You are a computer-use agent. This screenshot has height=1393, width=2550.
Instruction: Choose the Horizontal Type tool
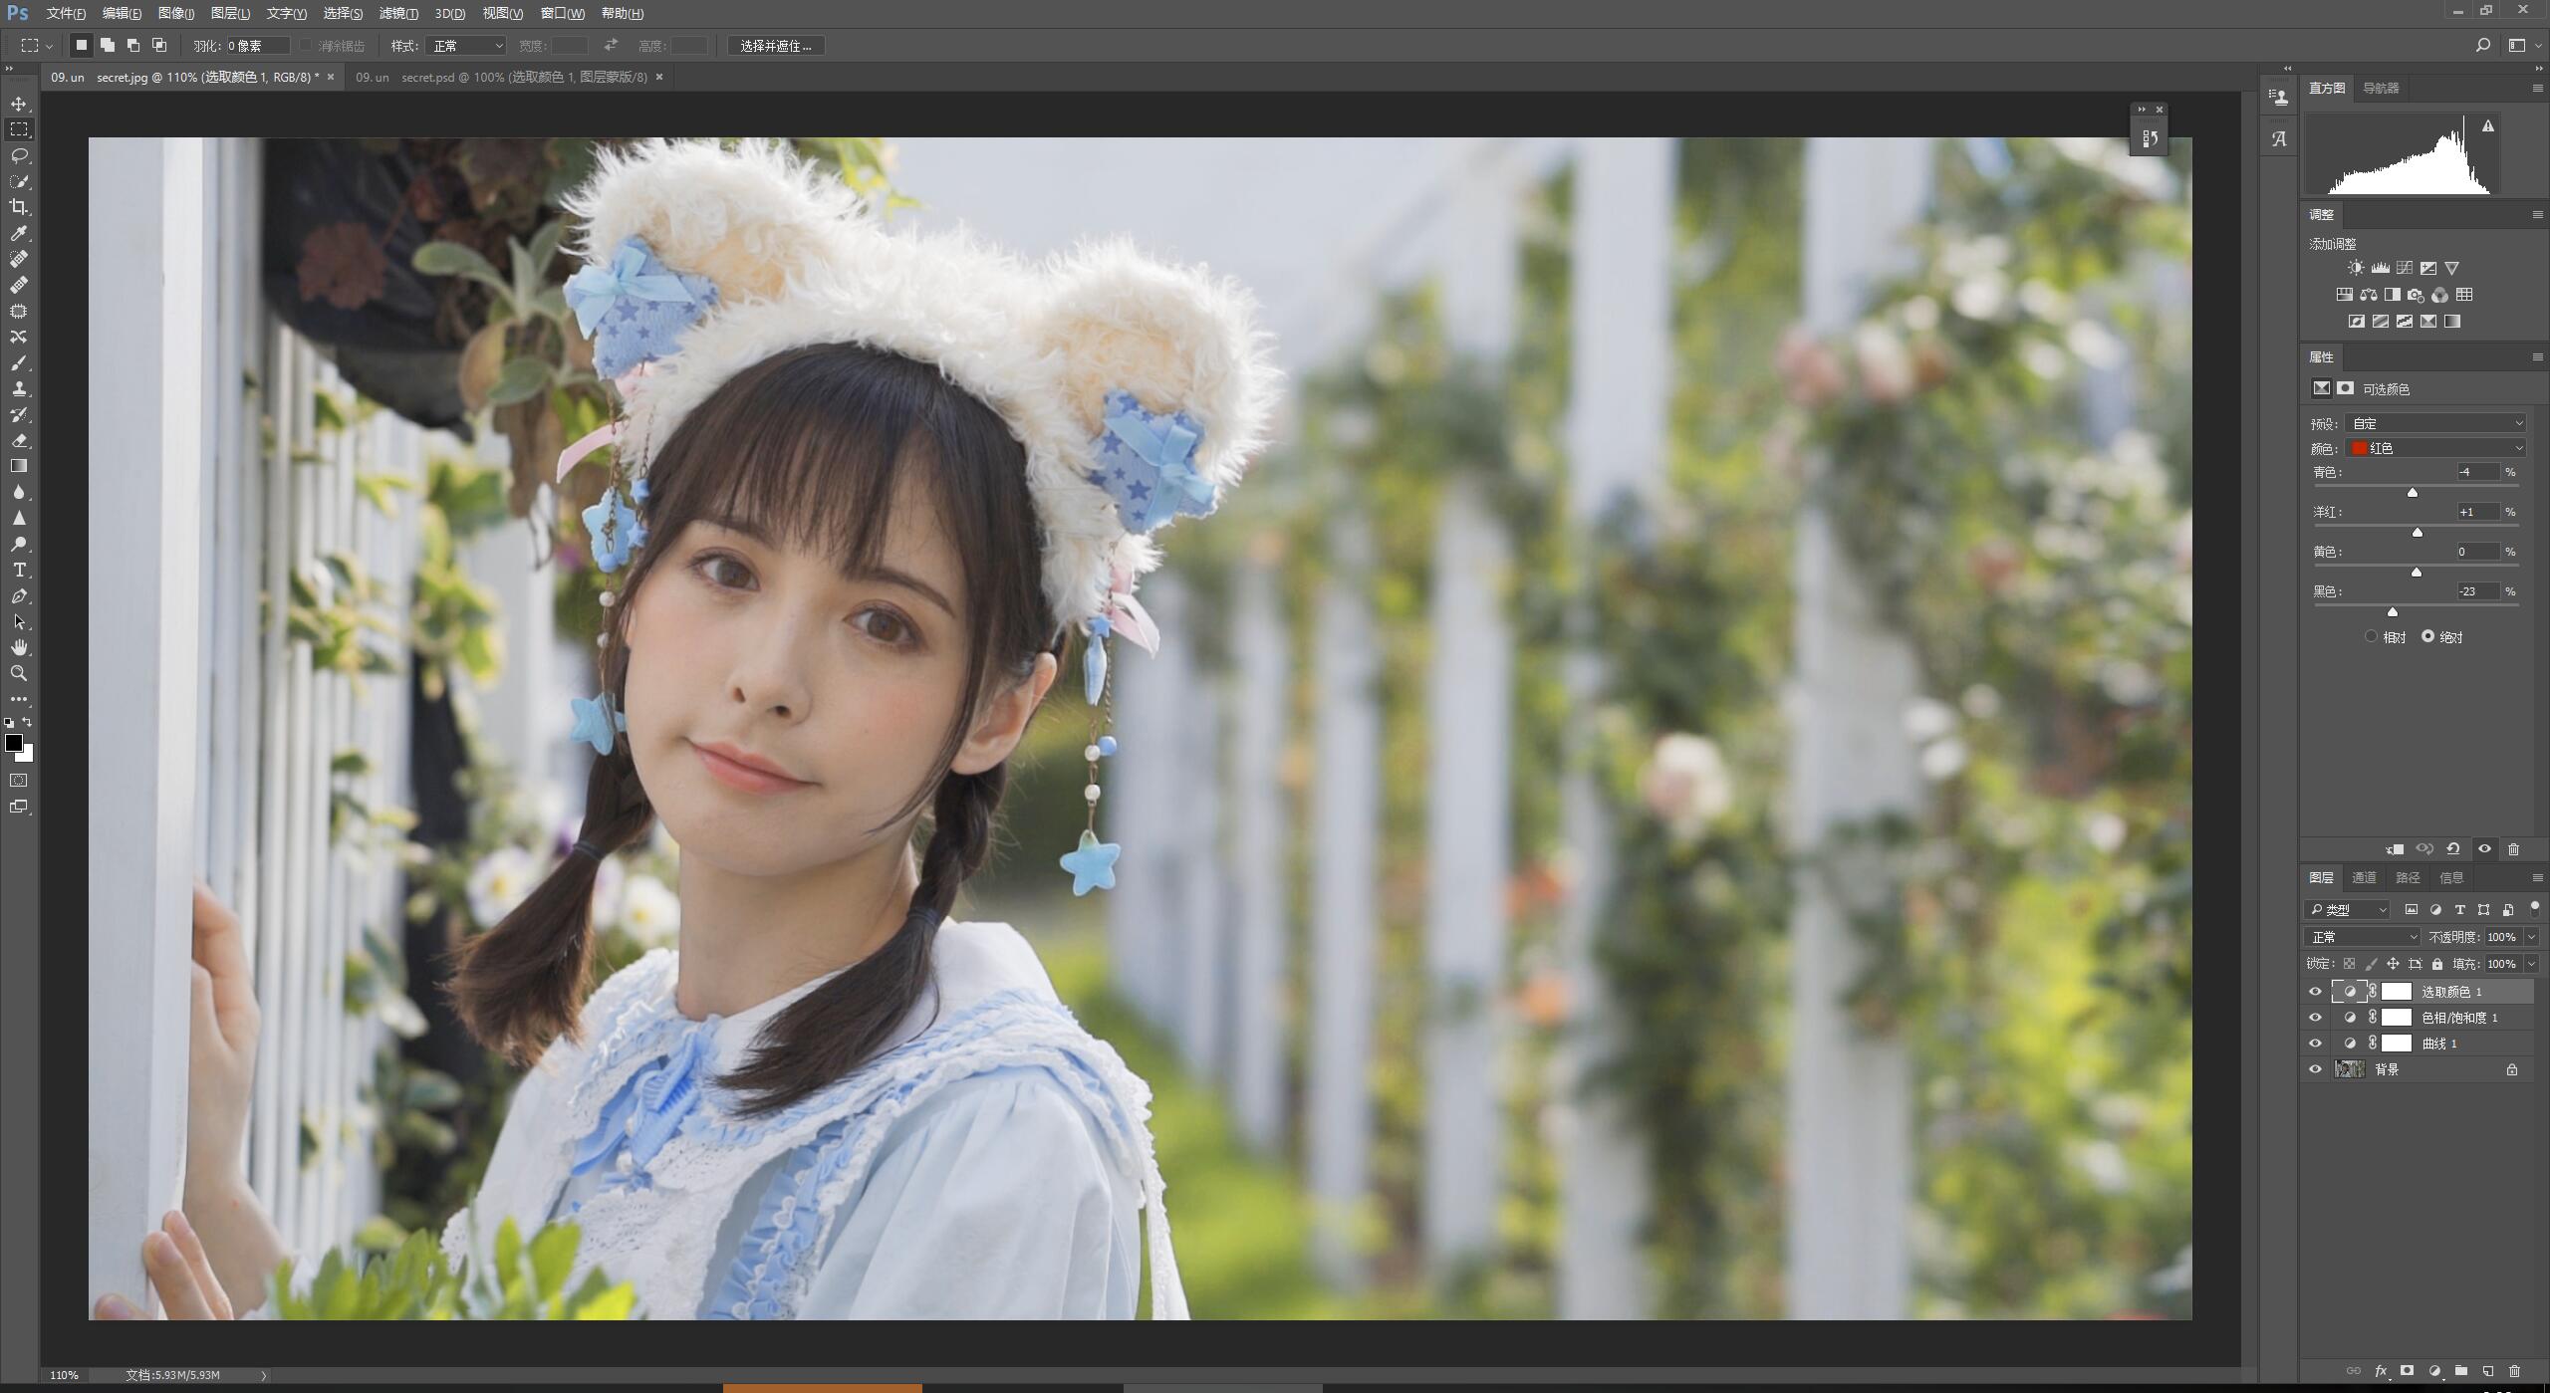pyautogui.click(x=19, y=570)
